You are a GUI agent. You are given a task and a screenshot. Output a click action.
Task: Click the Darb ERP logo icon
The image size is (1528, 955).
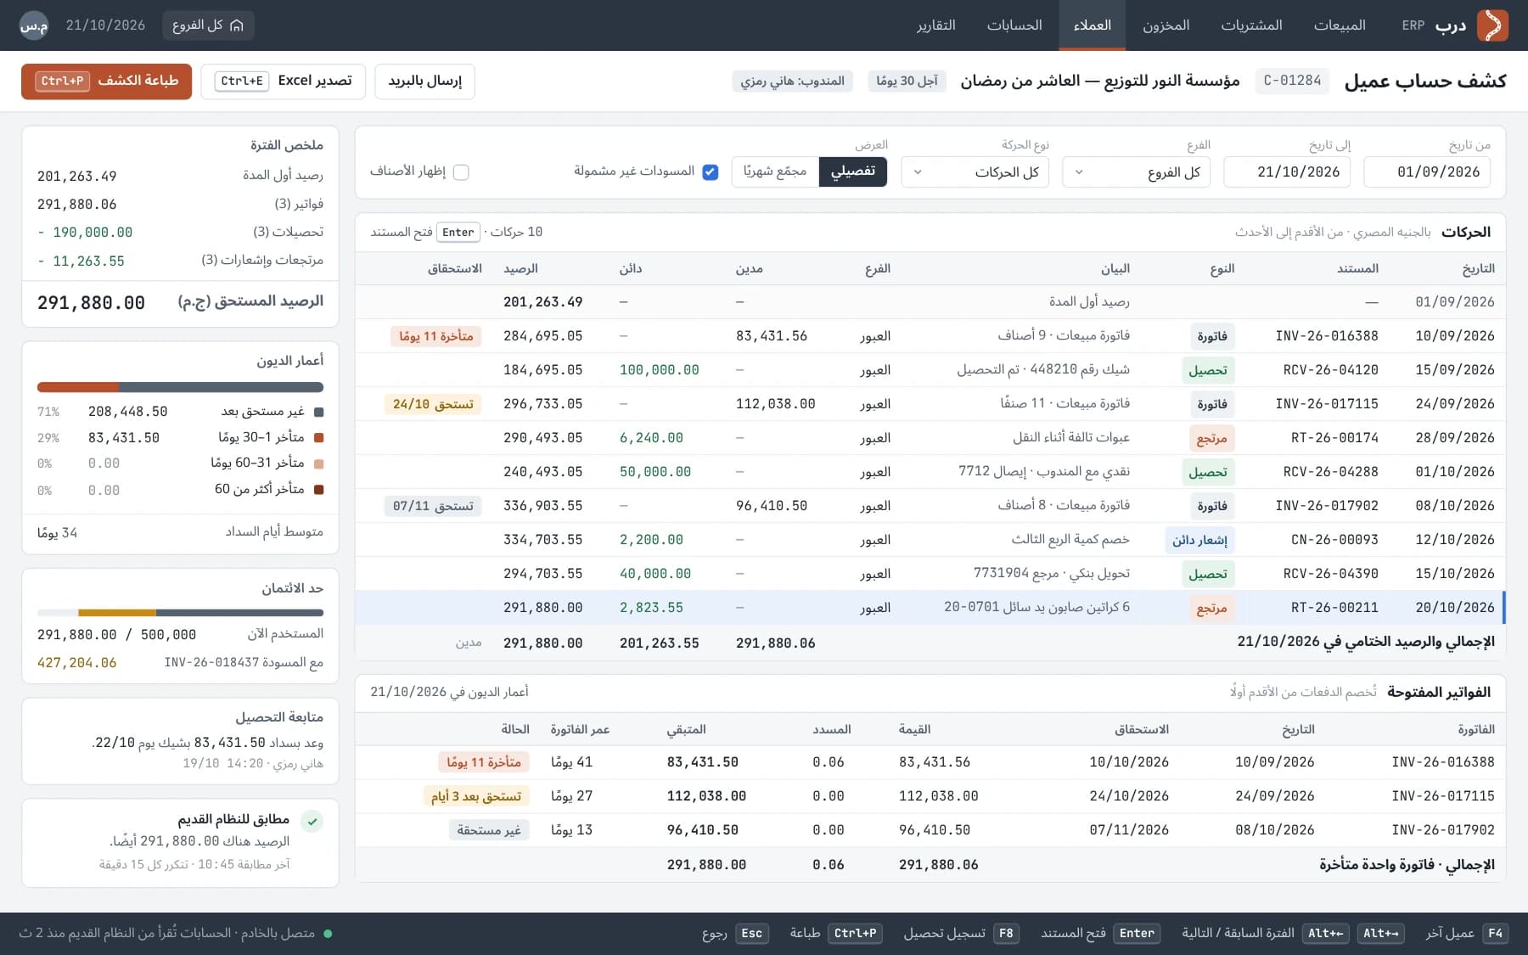1492,25
